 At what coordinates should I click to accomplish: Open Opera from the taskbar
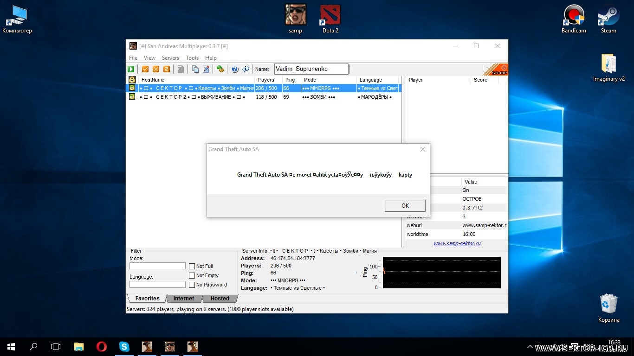(101, 346)
